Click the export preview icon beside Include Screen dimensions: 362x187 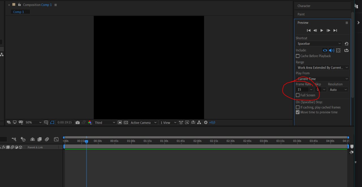pyautogui.click(x=346, y=50)
